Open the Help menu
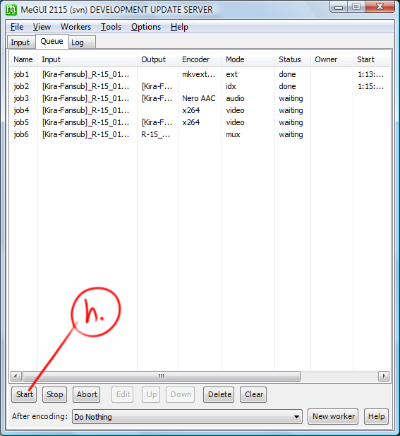This screenshot has height=436, width=400. [179, 27]
